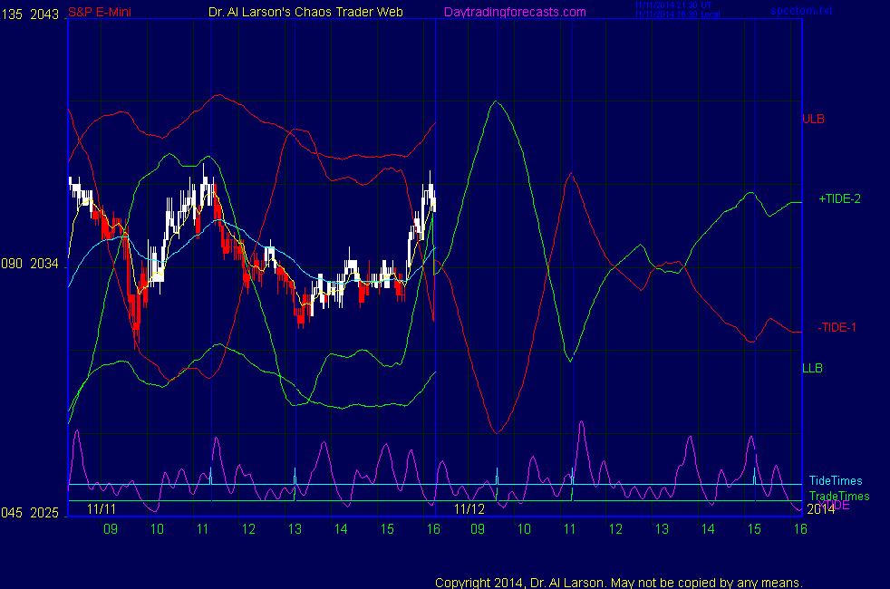Viewport: 890px width, 589px height.
Task: Click the "10" hour label for the 11/11 session
Action: [157, 529]
